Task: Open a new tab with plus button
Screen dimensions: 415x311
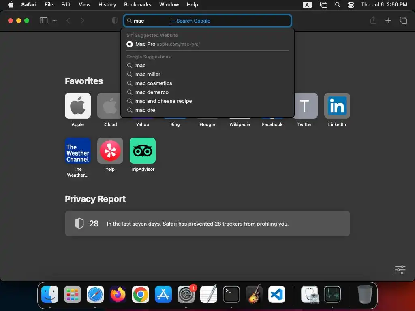Action: click(x=388, y=20)
